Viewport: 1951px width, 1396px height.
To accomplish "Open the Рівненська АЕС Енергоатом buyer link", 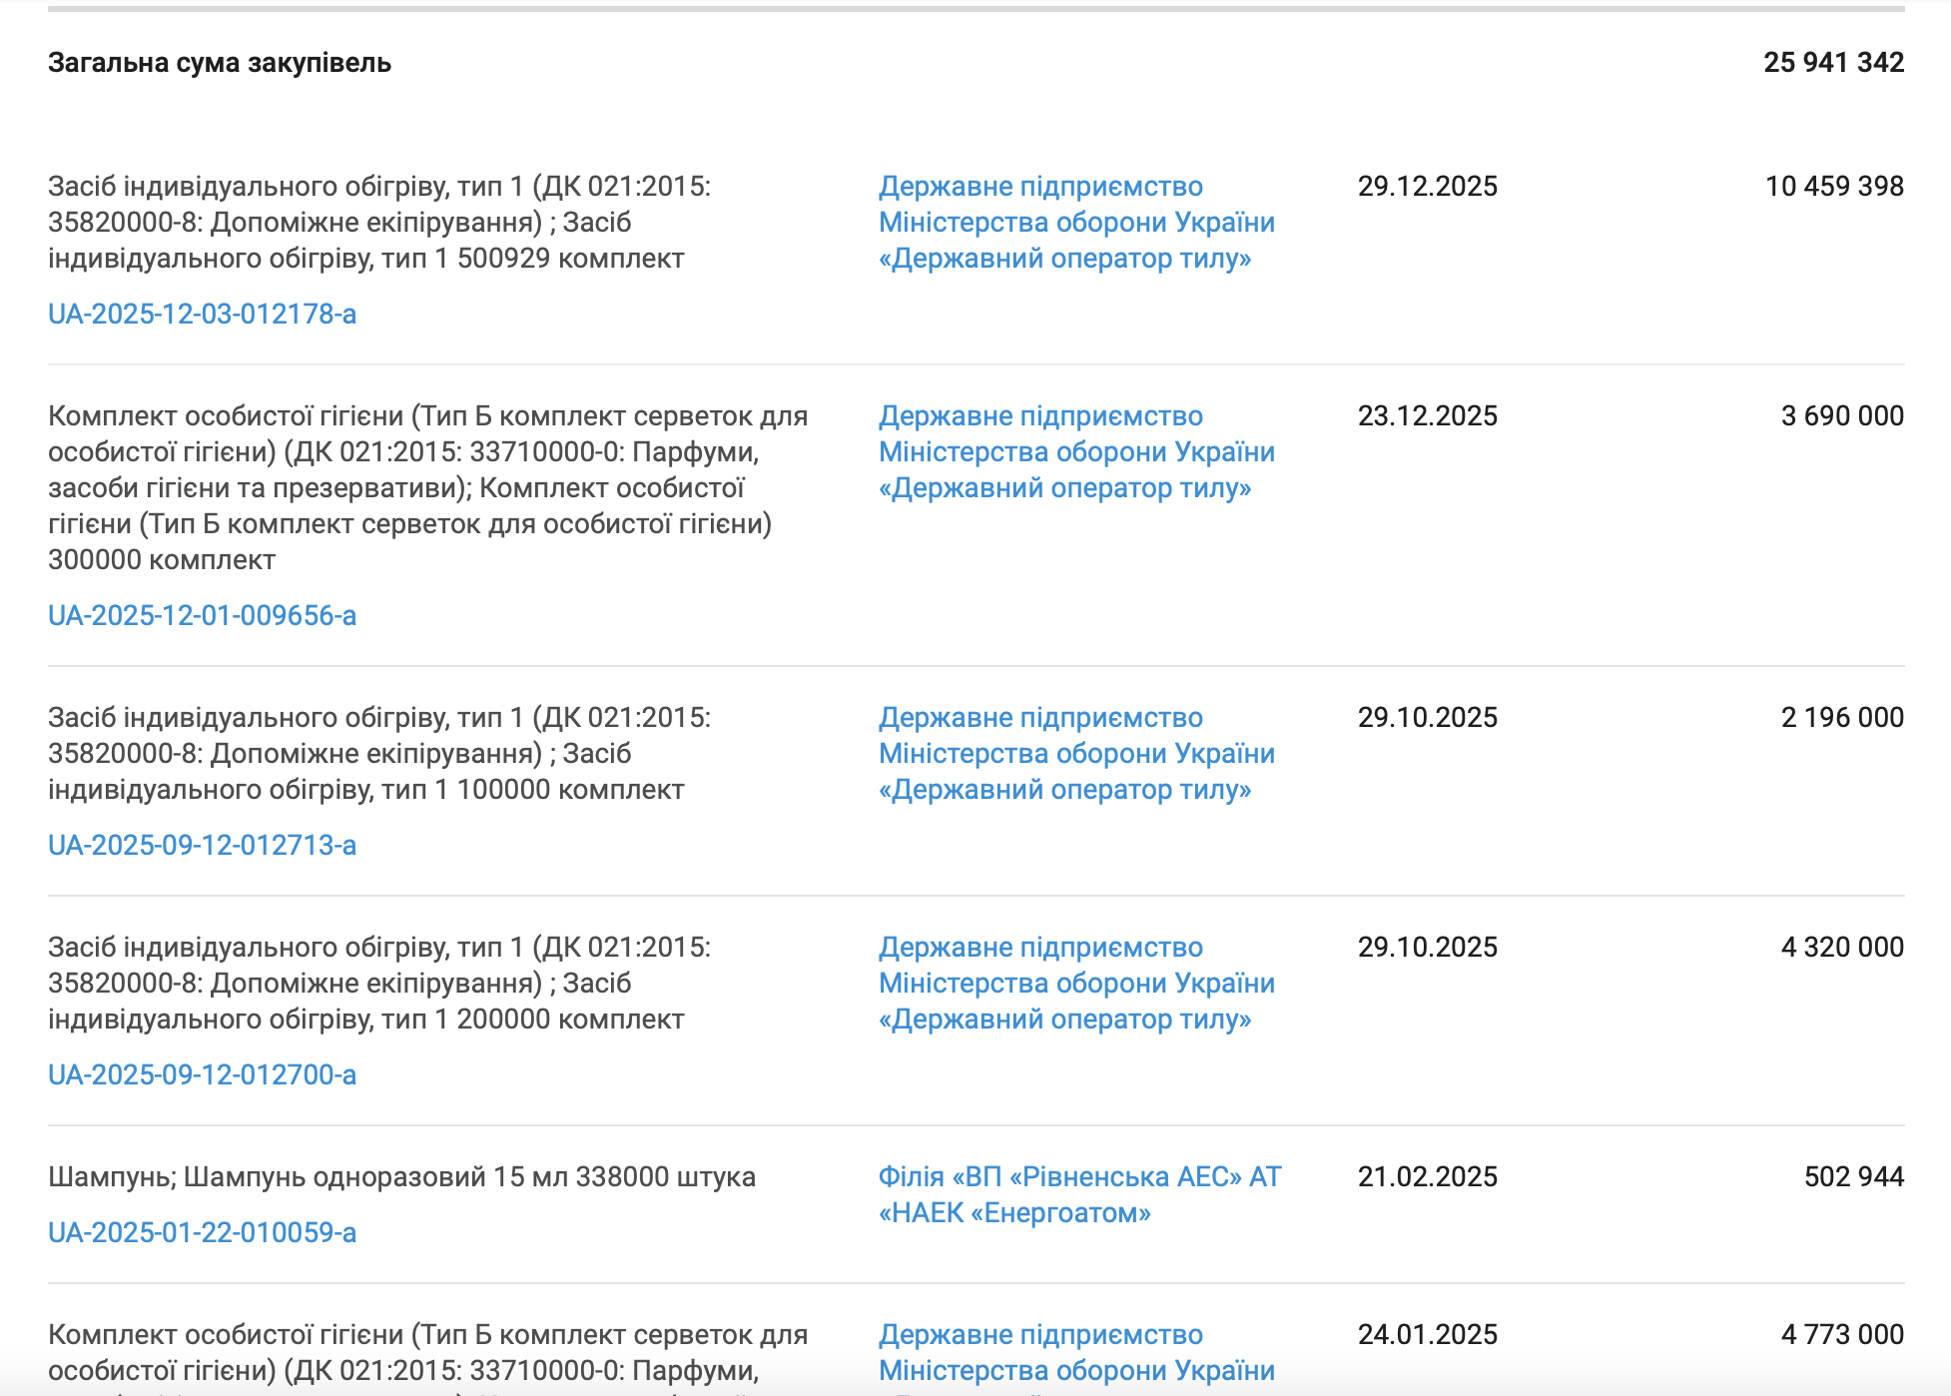I will coord(1078,1194).
